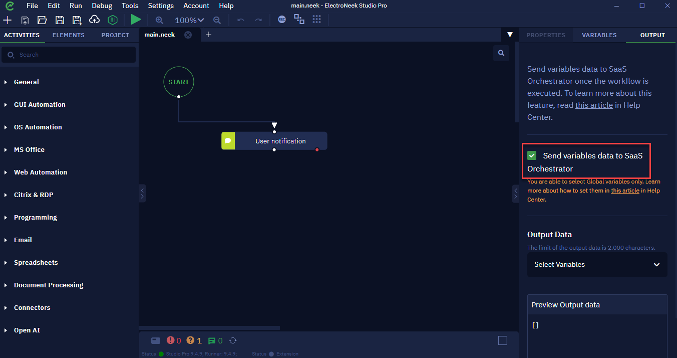Click the activities Search field
The width and height of the screenshot is (677, 358).
click(x=69, y=55)
